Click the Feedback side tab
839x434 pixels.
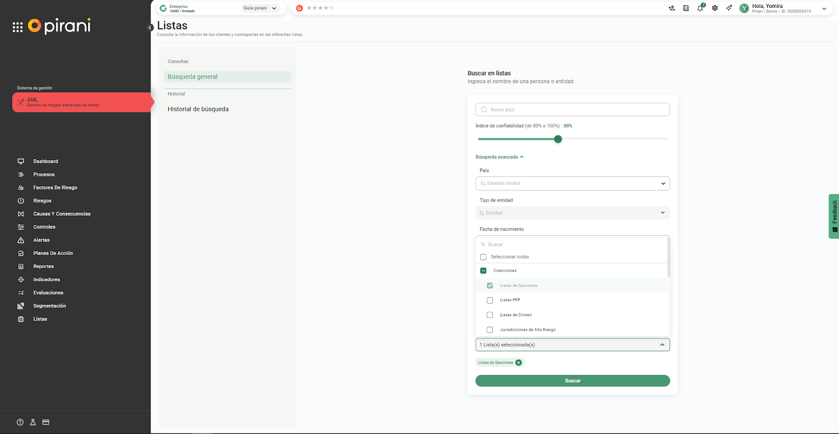tap(834, 216)
